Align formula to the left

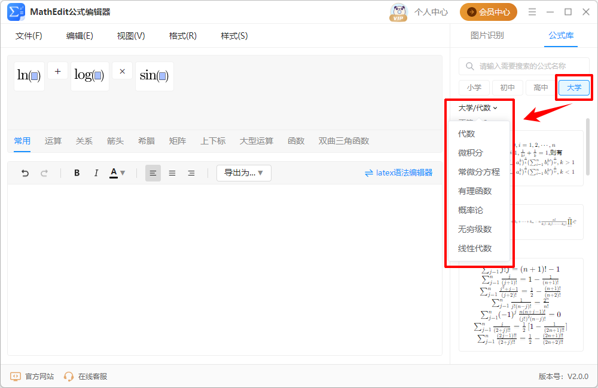[x=153, y=173]
